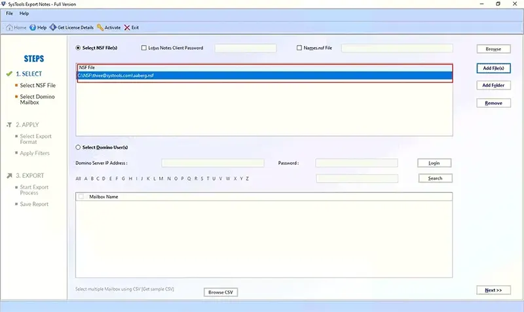This screenshot has width=524, height=312.
Task: Open Help via the blue question-mark icon
Action: click(33, 27)
